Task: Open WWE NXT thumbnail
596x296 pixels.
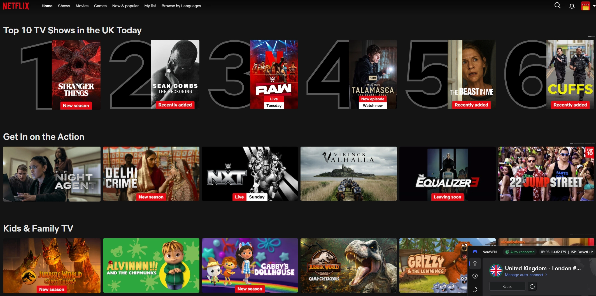Action: tap(250, 174)
